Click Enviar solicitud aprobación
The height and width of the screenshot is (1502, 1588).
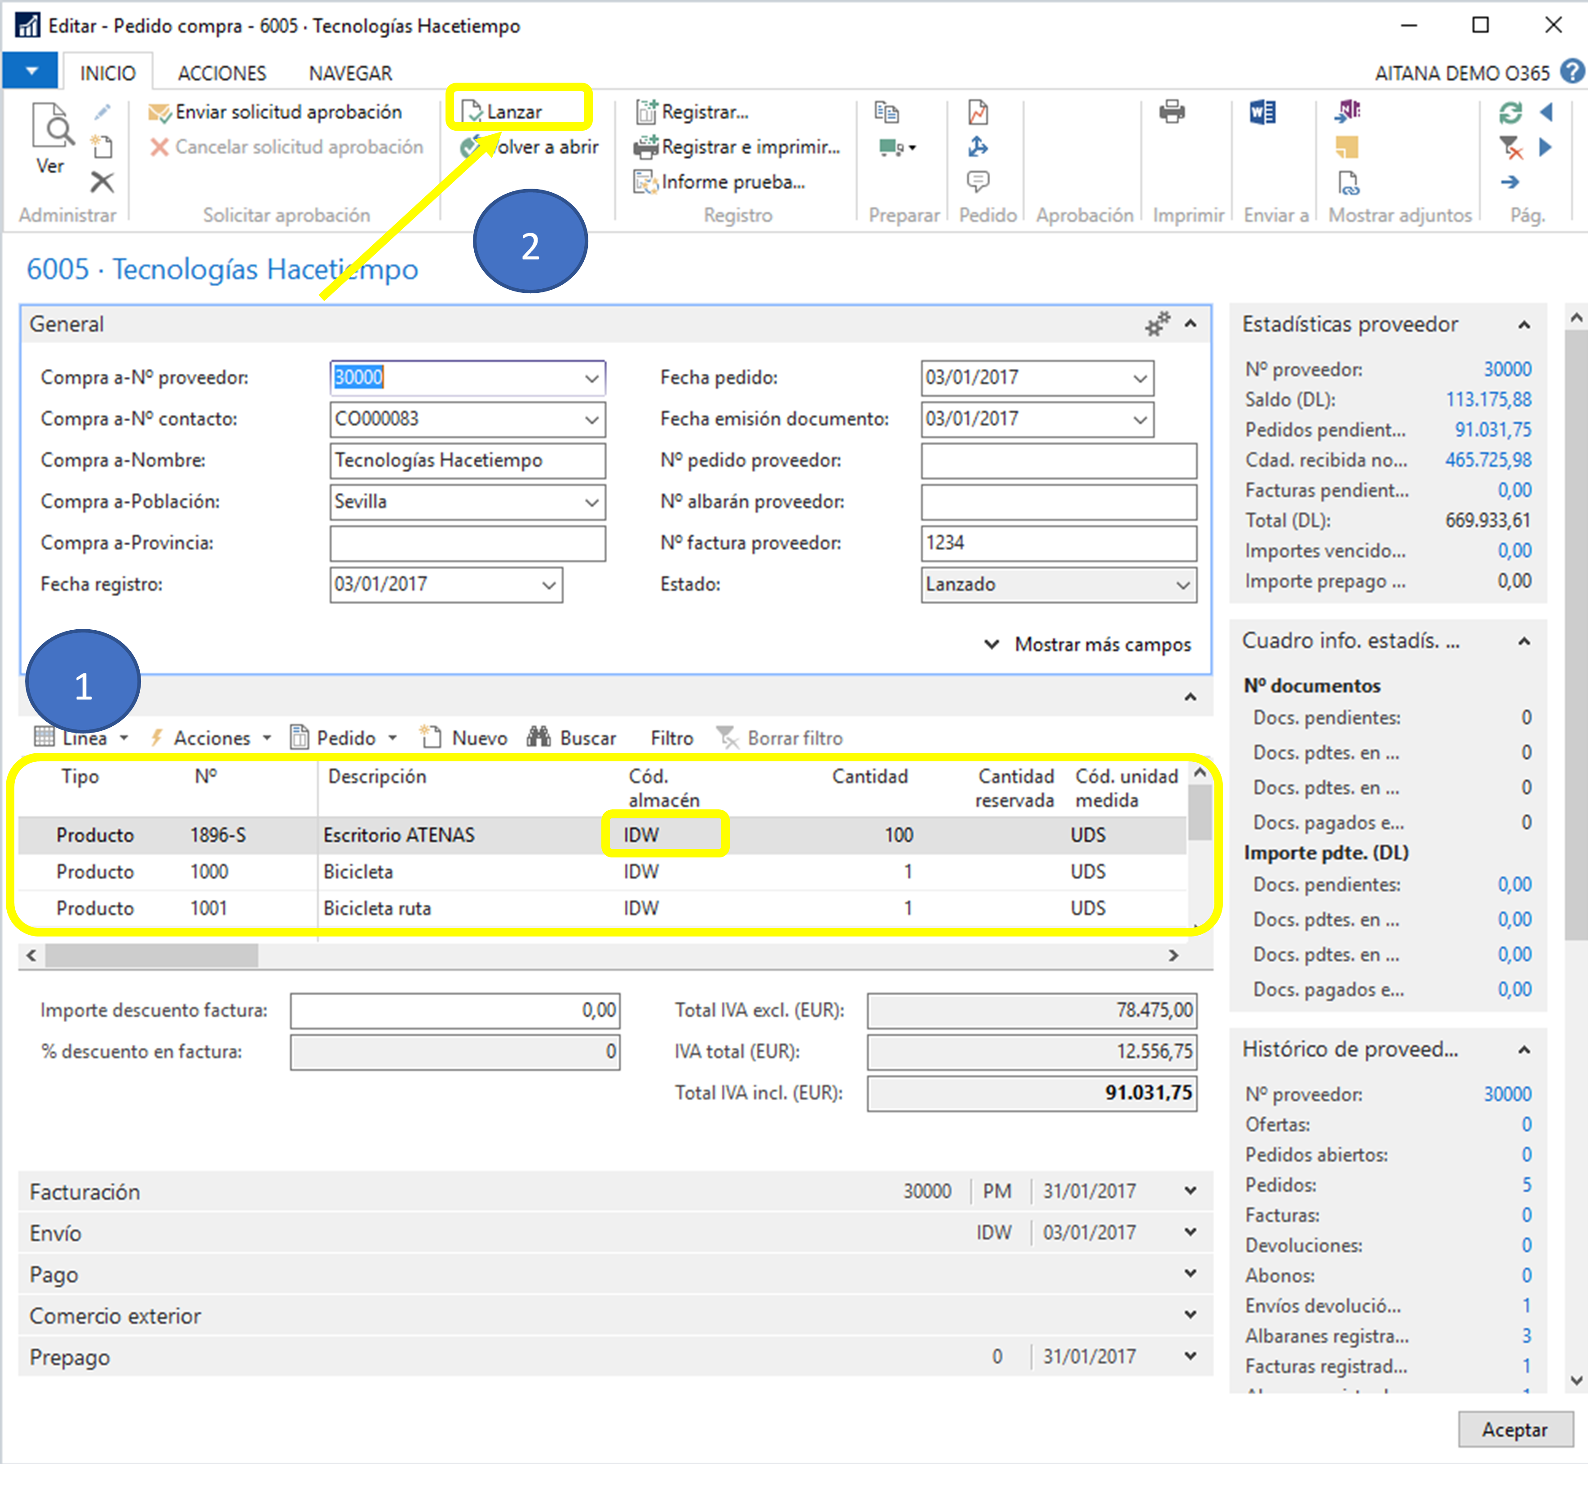click(x=275, y=112)
